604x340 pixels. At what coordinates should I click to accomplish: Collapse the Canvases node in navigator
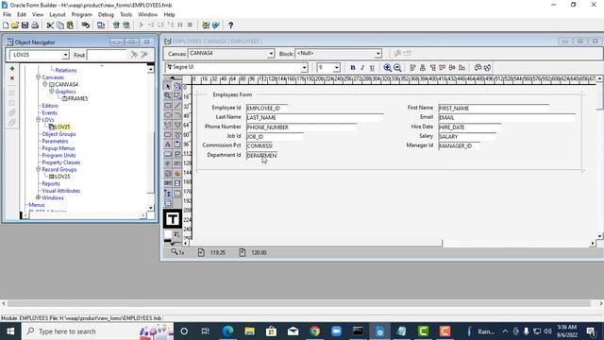click(x=38, y=77)
